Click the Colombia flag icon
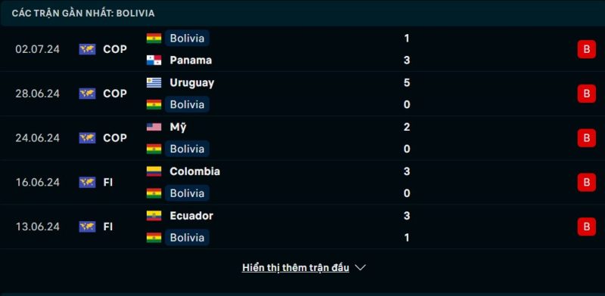 154,171
